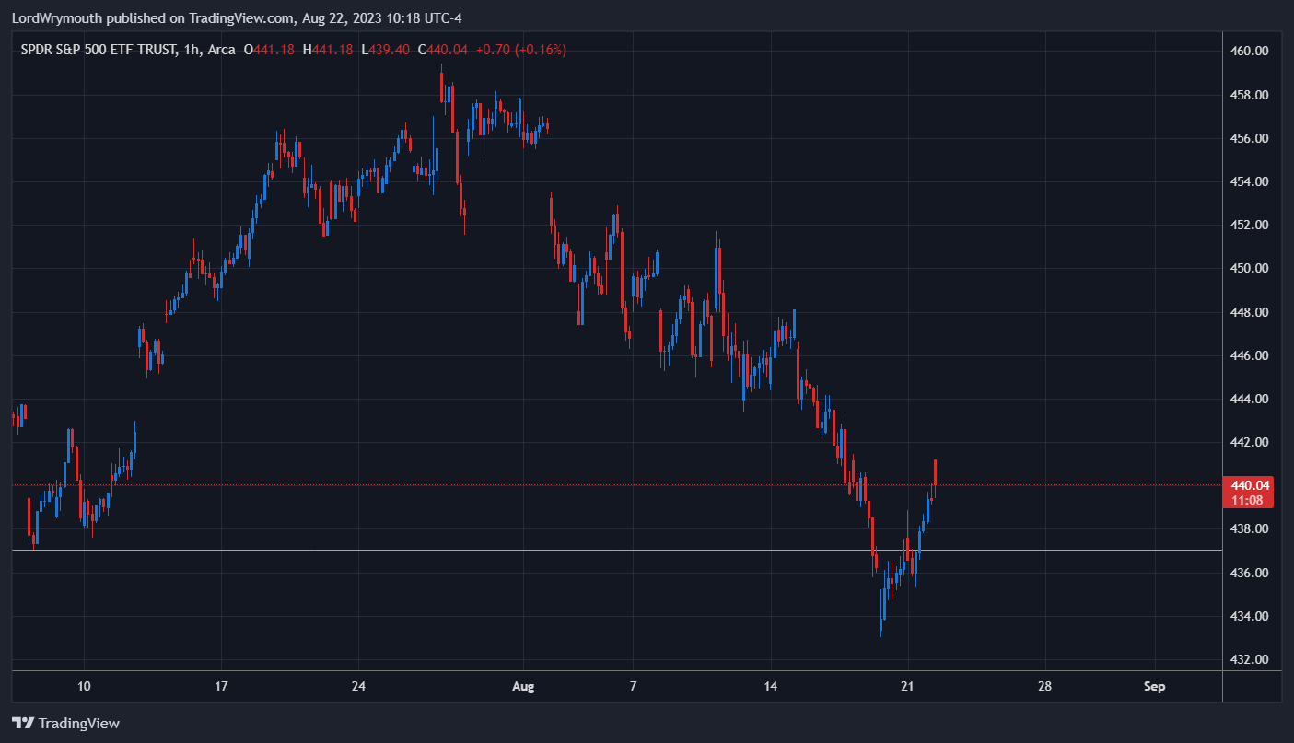Screen dimensions: 1294x743
Task: Click the 442.00 price axis label
Action: 1250,442
